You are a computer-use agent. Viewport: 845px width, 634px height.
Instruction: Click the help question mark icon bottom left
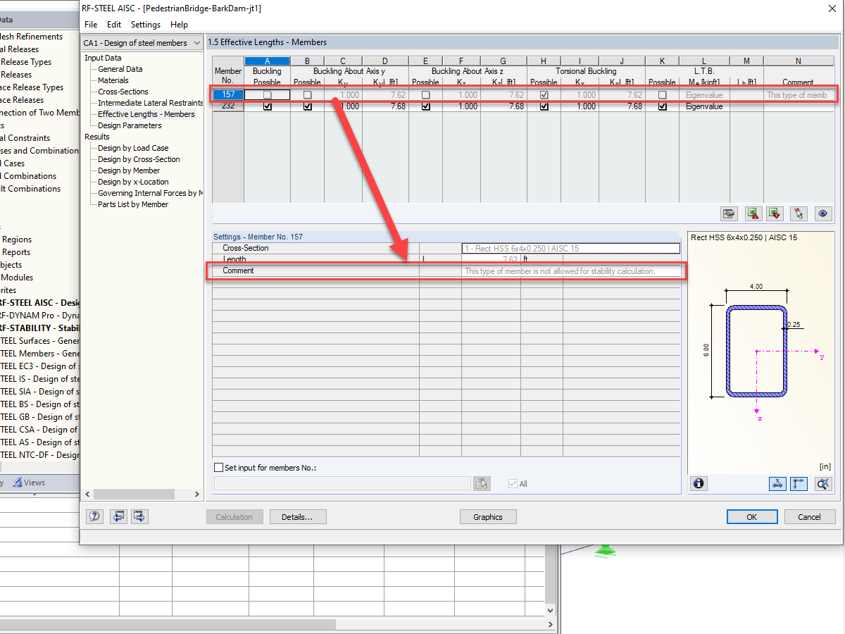(x=94, y=516)
